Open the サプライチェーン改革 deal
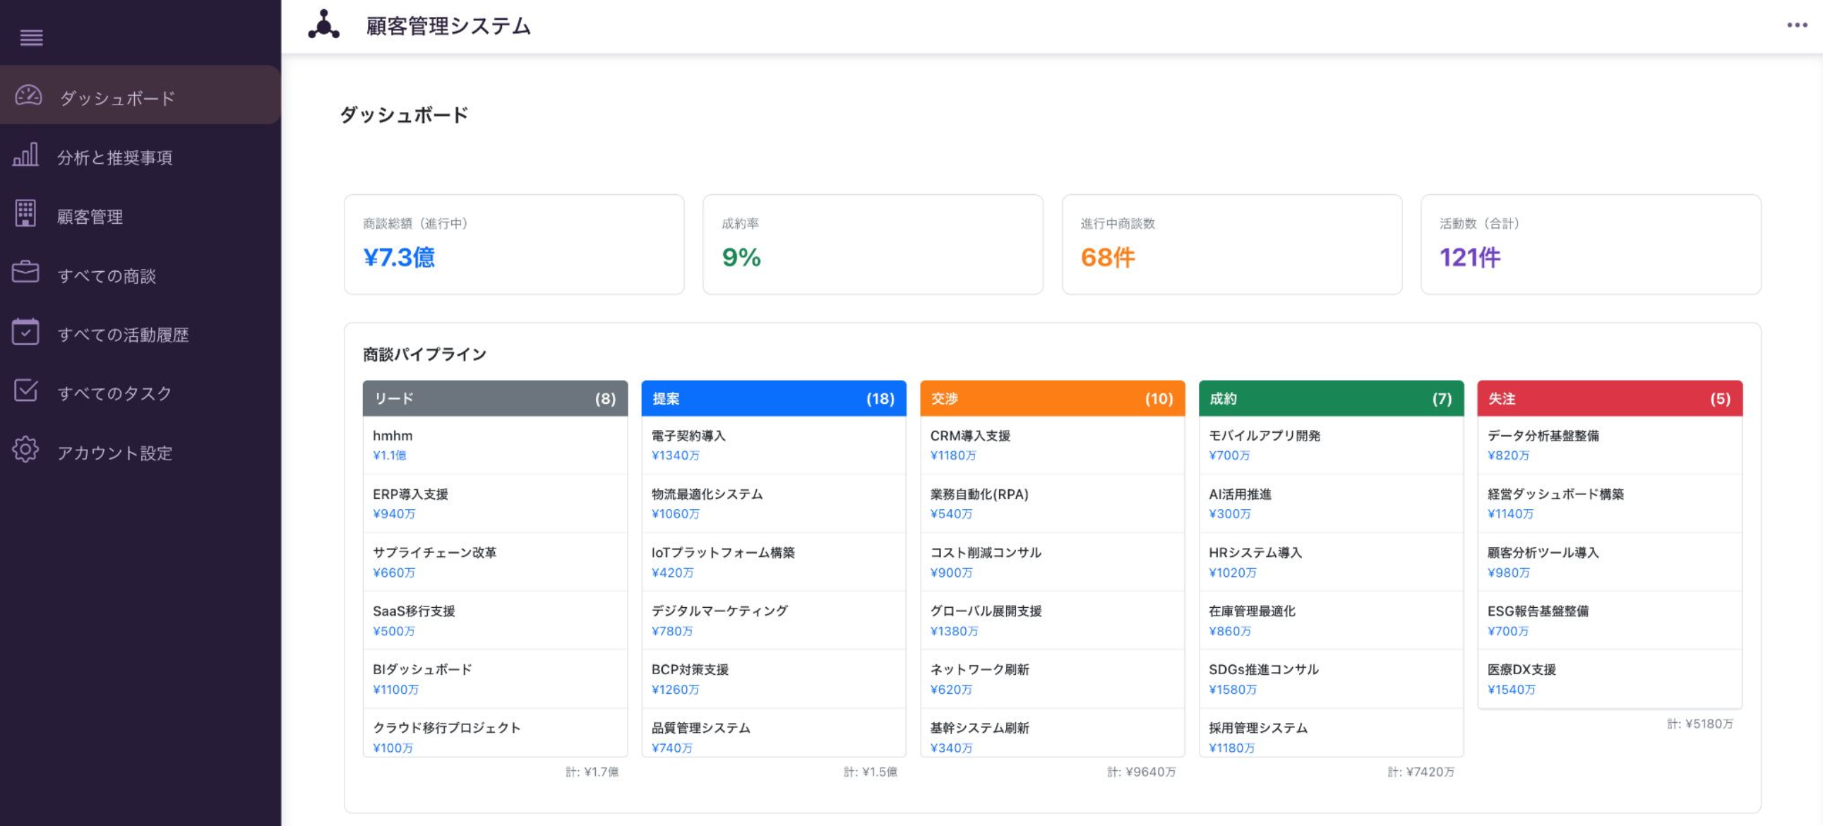Viewport: 1823px width, 826px height. [496, 562]
